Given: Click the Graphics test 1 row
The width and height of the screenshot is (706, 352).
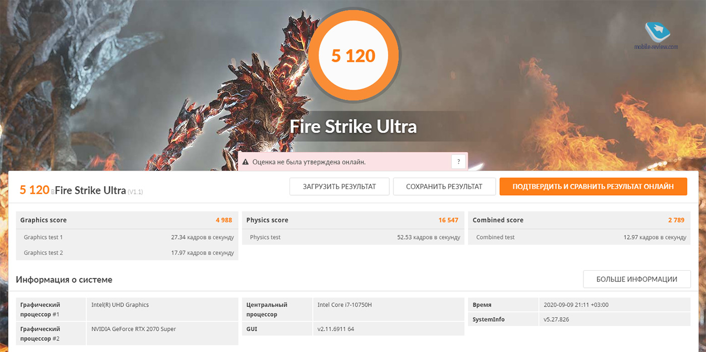Looking at the screenshot, I should (127, 237).
